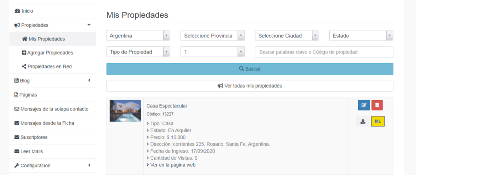Expand the Blog menu
Screen dimensions: 491x175
pos(25,81)
